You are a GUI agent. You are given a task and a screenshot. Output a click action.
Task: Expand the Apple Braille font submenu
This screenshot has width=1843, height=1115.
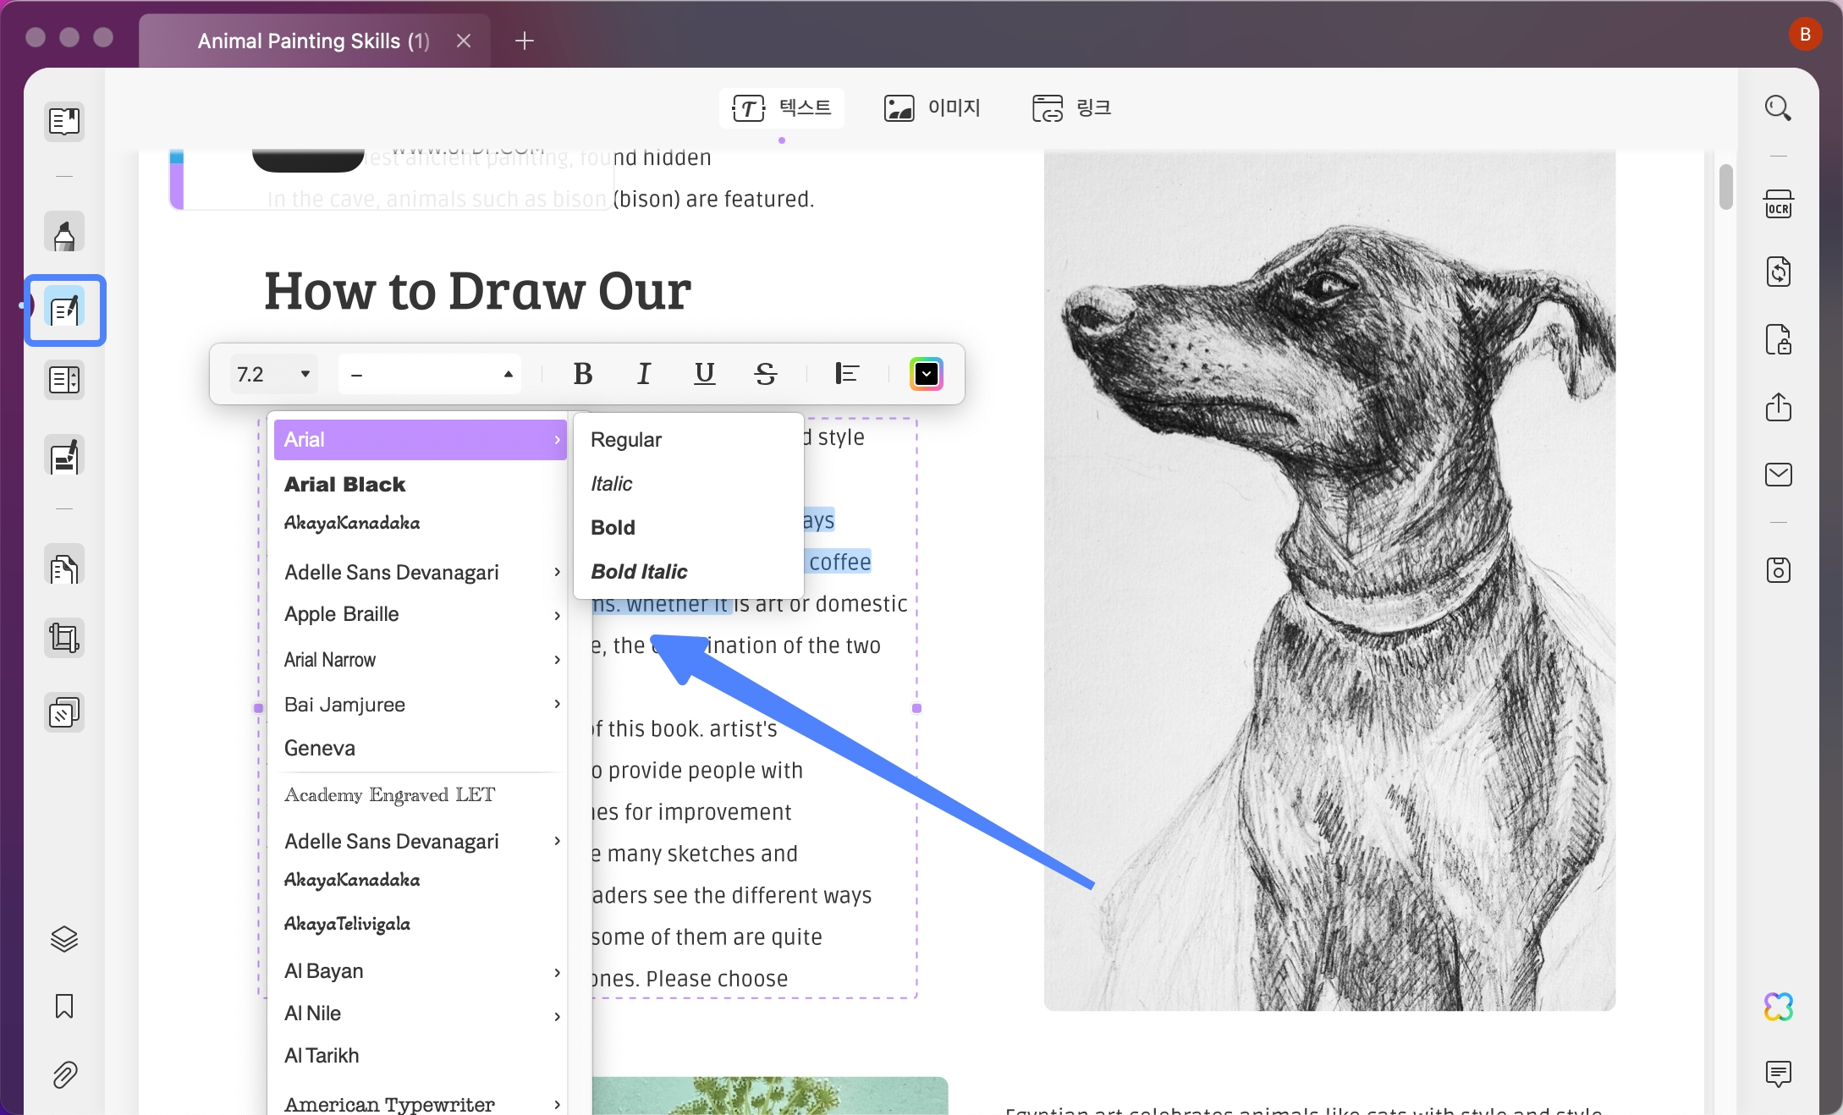(x=421, y=614)
